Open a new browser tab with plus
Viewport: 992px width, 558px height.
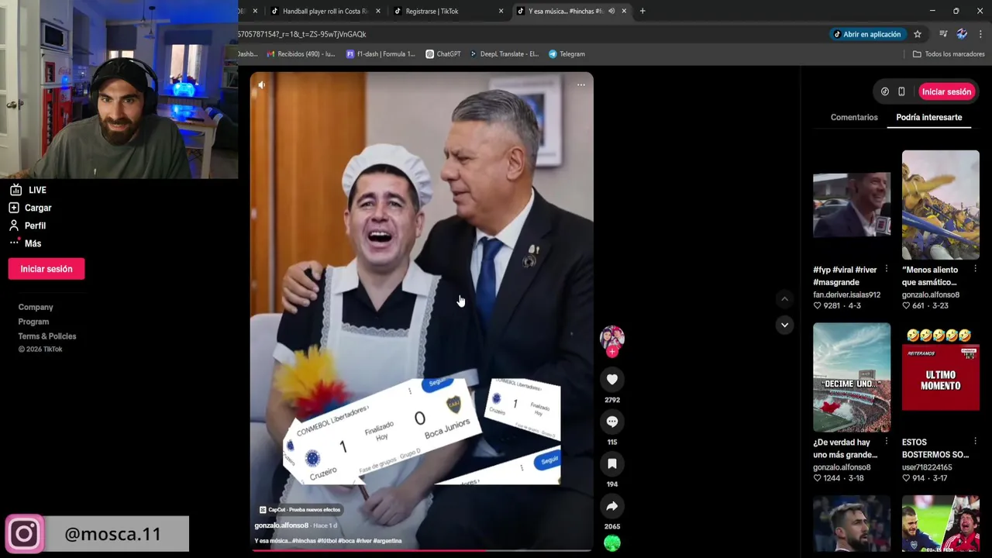[x=642, y=11]
